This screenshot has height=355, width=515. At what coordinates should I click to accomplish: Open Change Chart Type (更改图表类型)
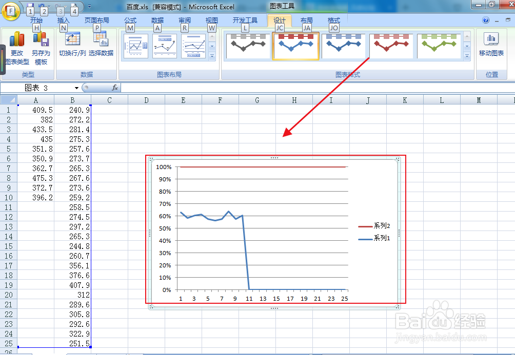17,48
